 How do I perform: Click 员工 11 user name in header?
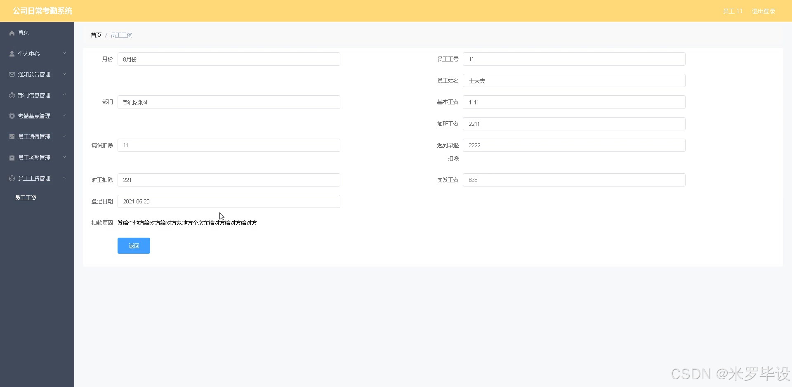coord(733,11)
